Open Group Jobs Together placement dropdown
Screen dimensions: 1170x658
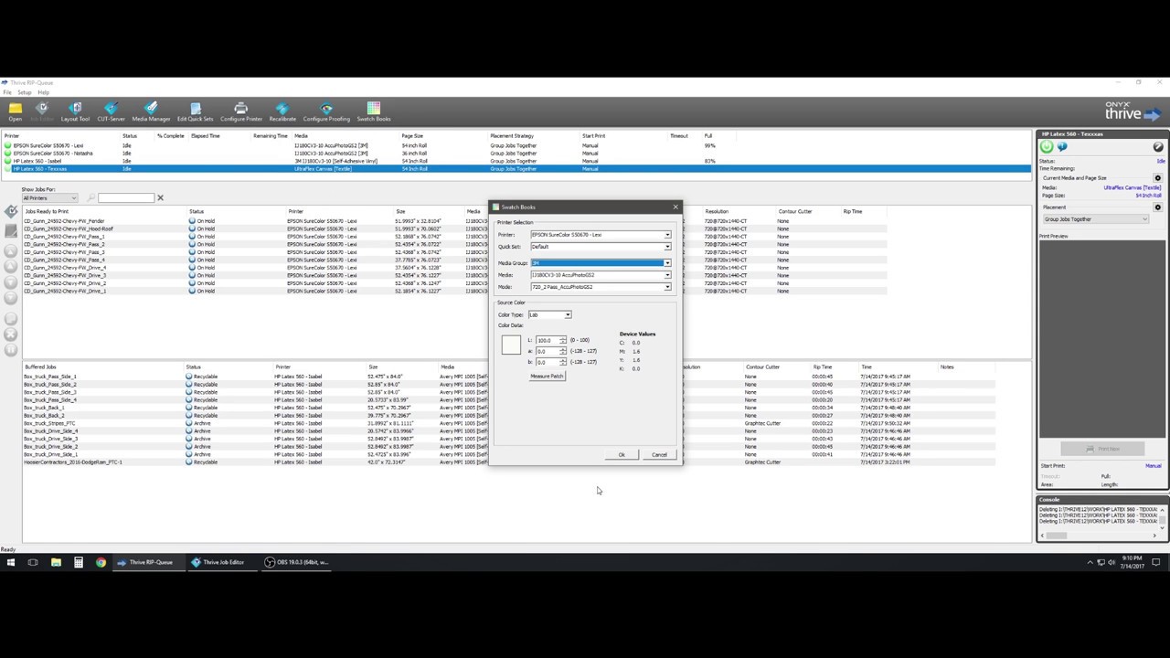(1096, 219)
